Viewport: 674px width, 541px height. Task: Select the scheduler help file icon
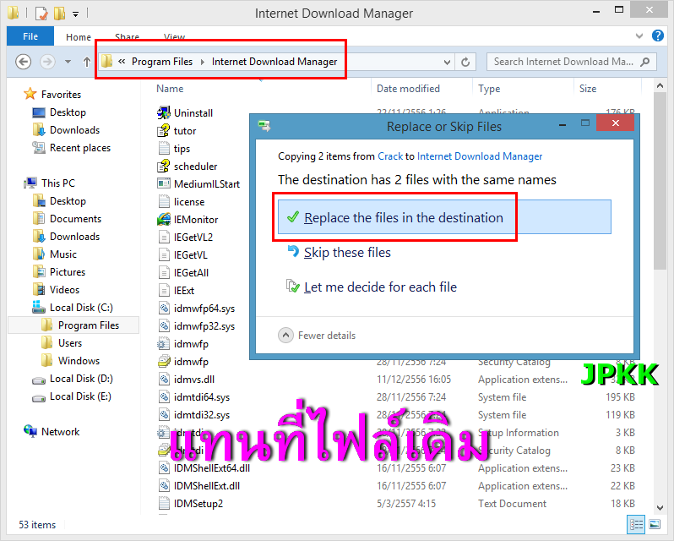click(x=163, y=166)
